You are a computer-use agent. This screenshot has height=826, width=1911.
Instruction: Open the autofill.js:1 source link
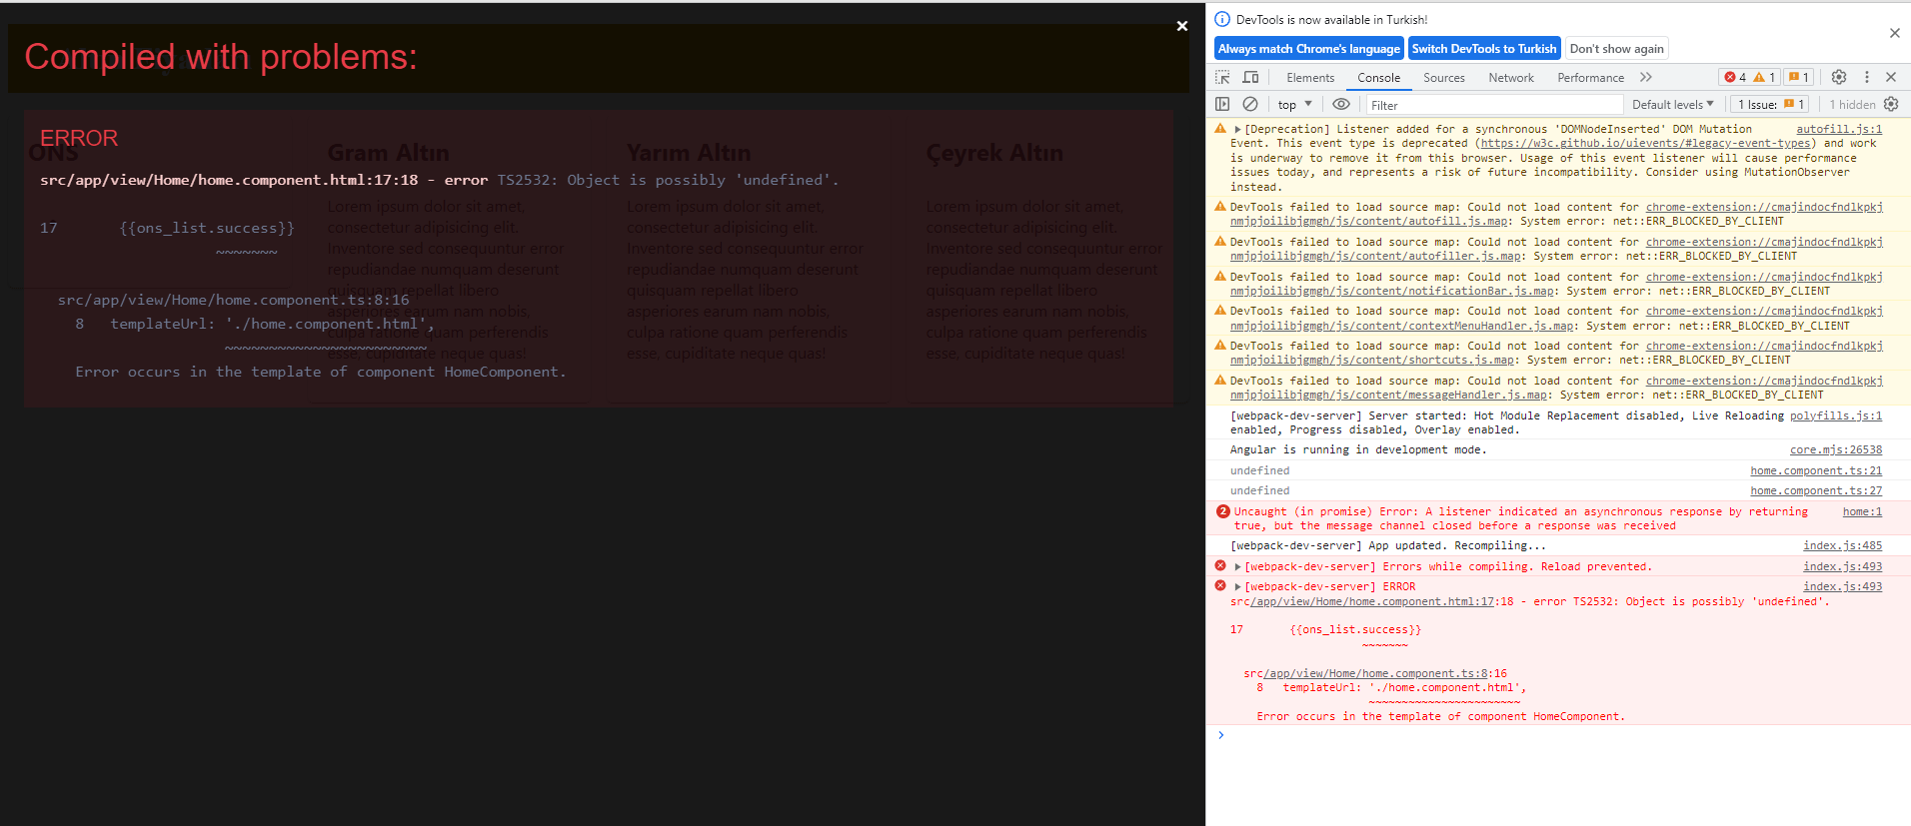tap(1839, 129)
